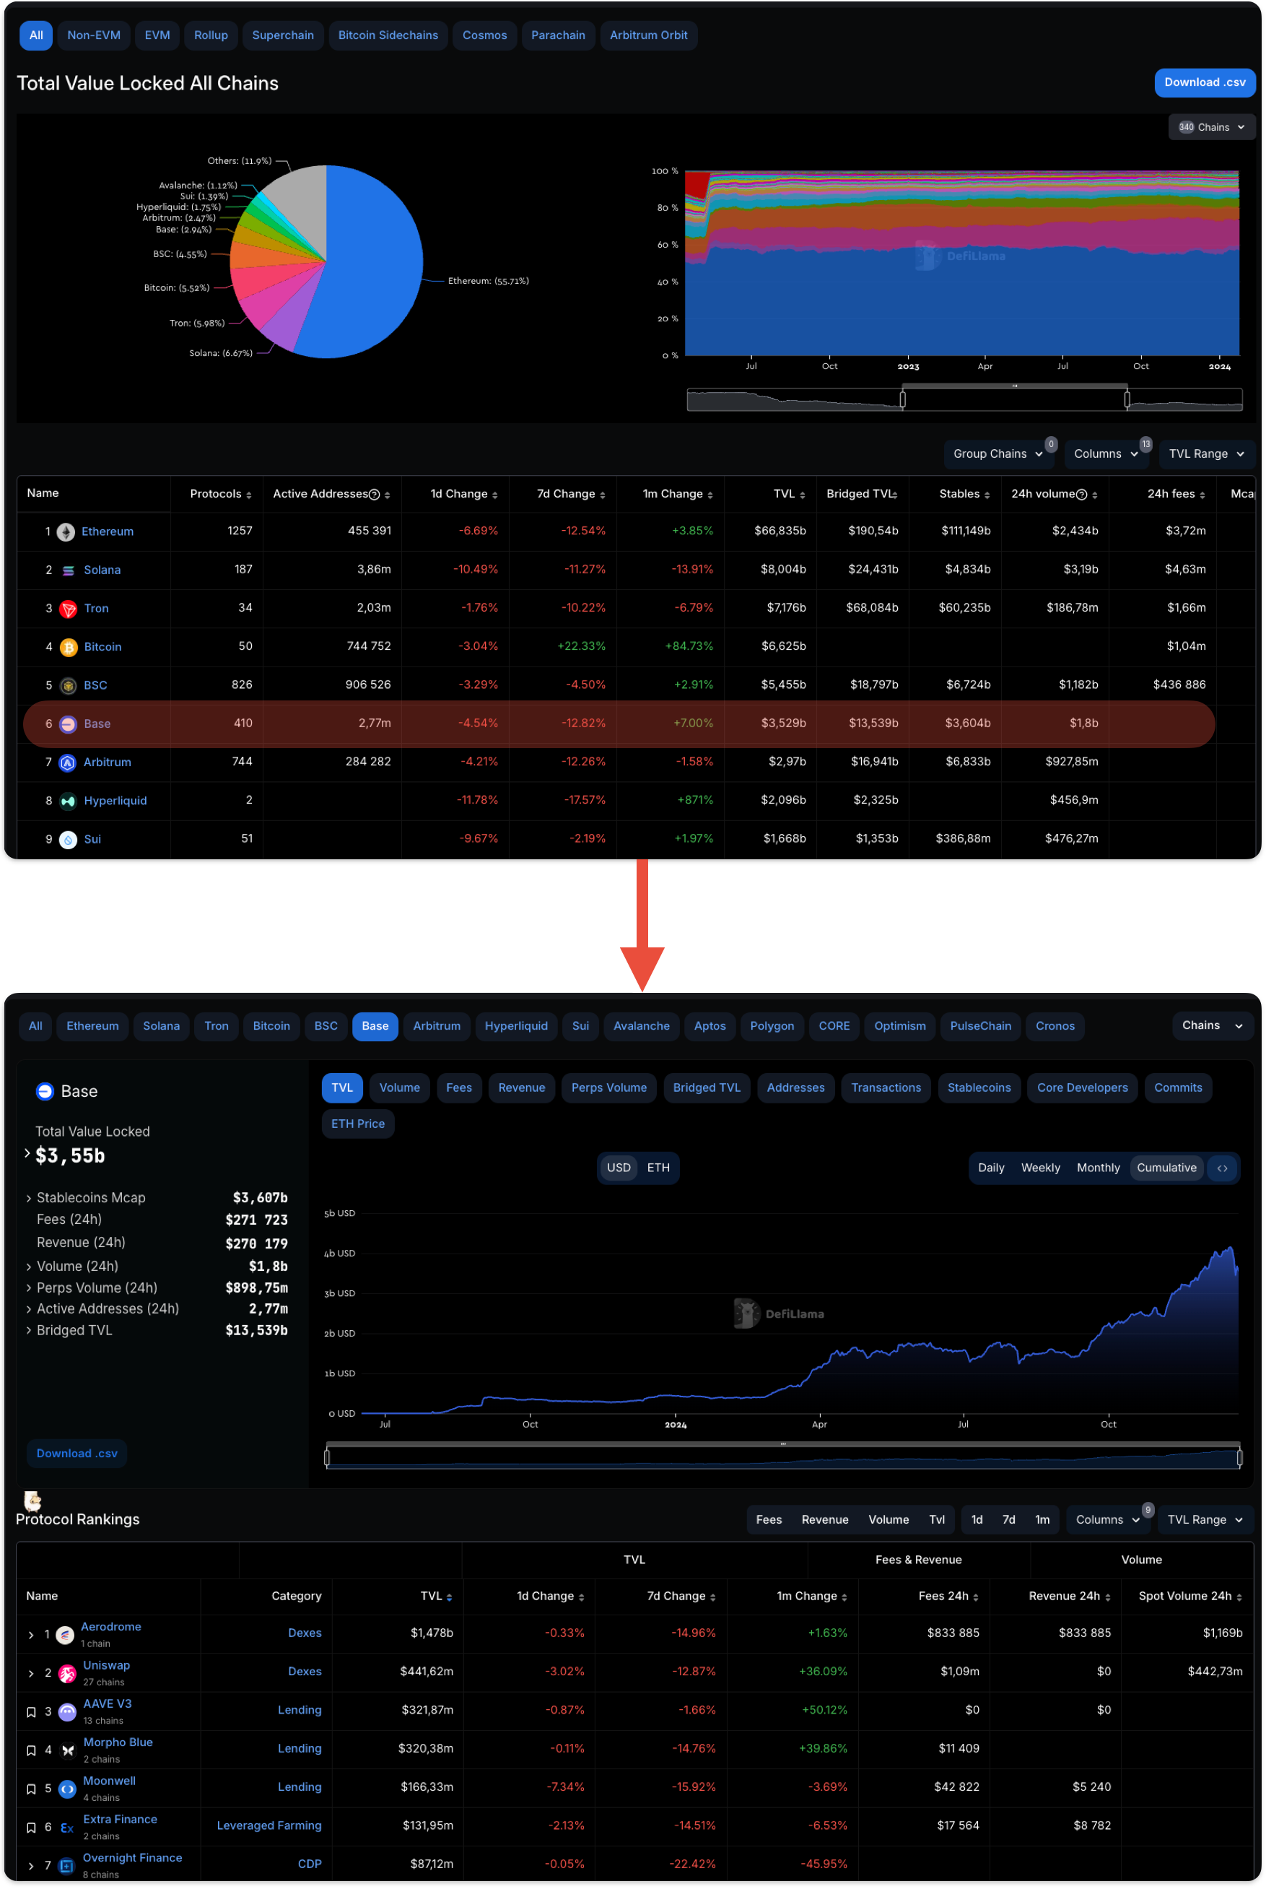Select the Daily chart interval
Viewport: 1266px width, 1889px height.
pyautogui.click(x=991, y=1168)
